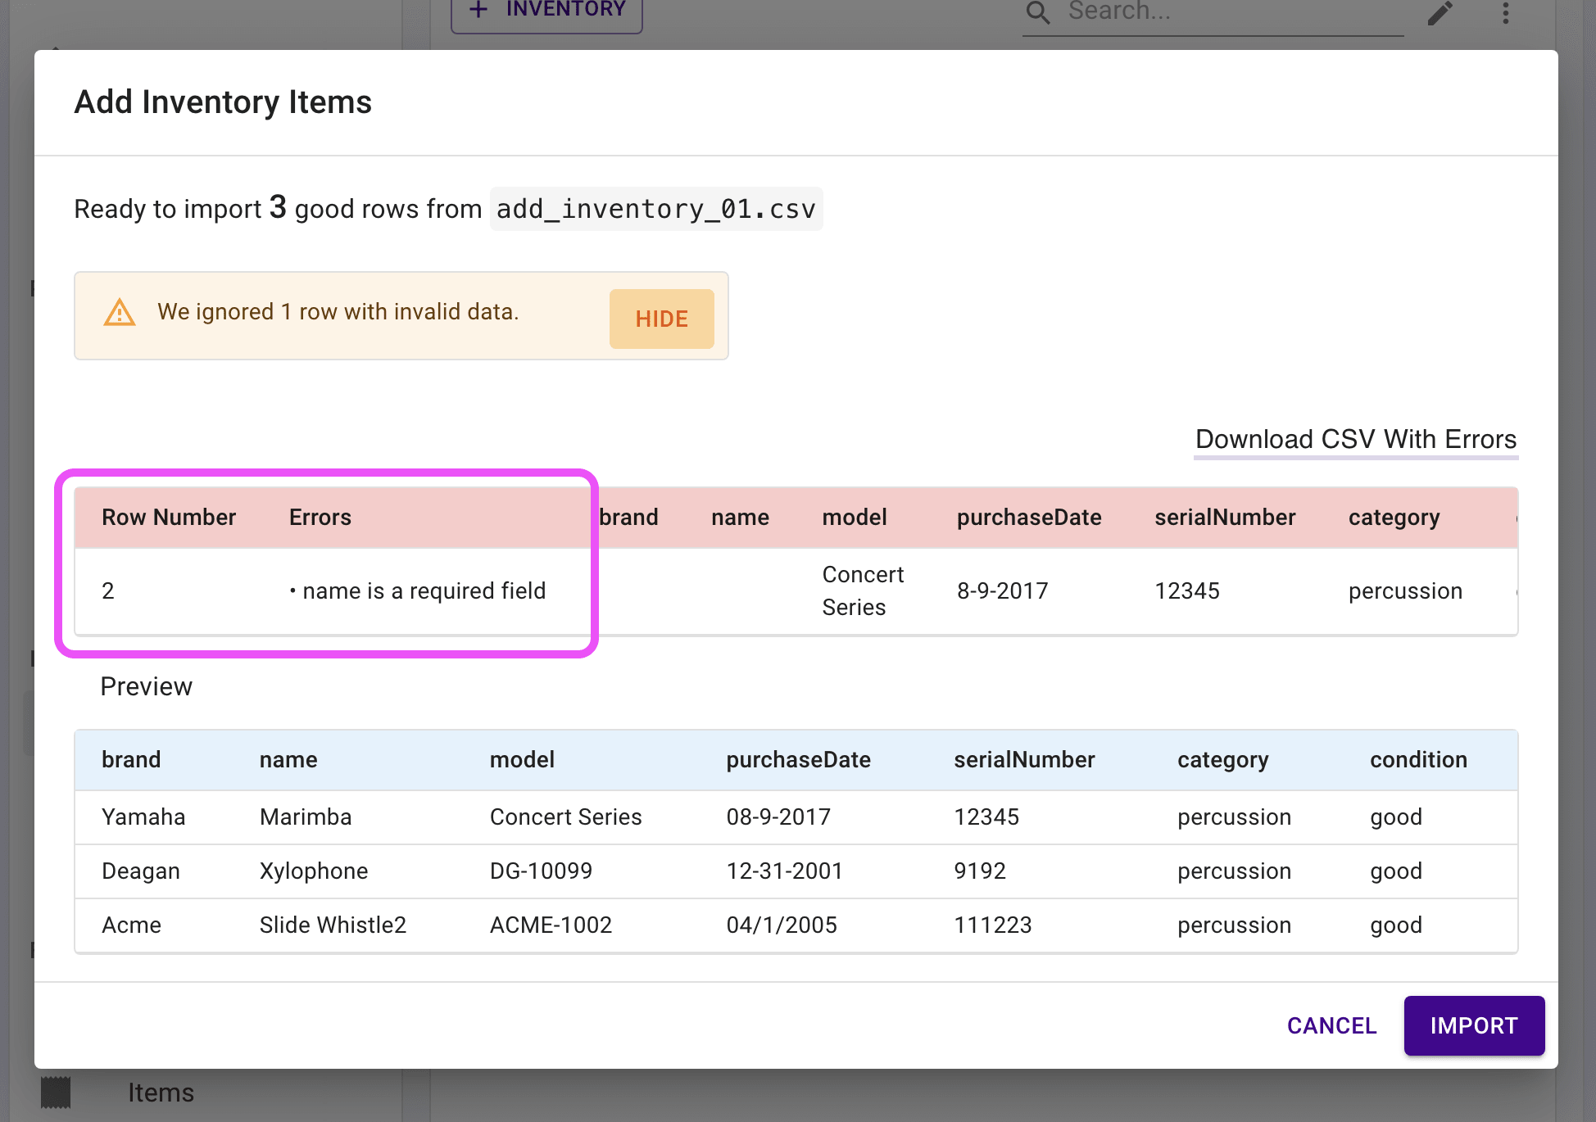The width and height of the screenshot is (1596, 1122).
Task: Click the pencil edit icon
Action: [x=1440, y=13]
